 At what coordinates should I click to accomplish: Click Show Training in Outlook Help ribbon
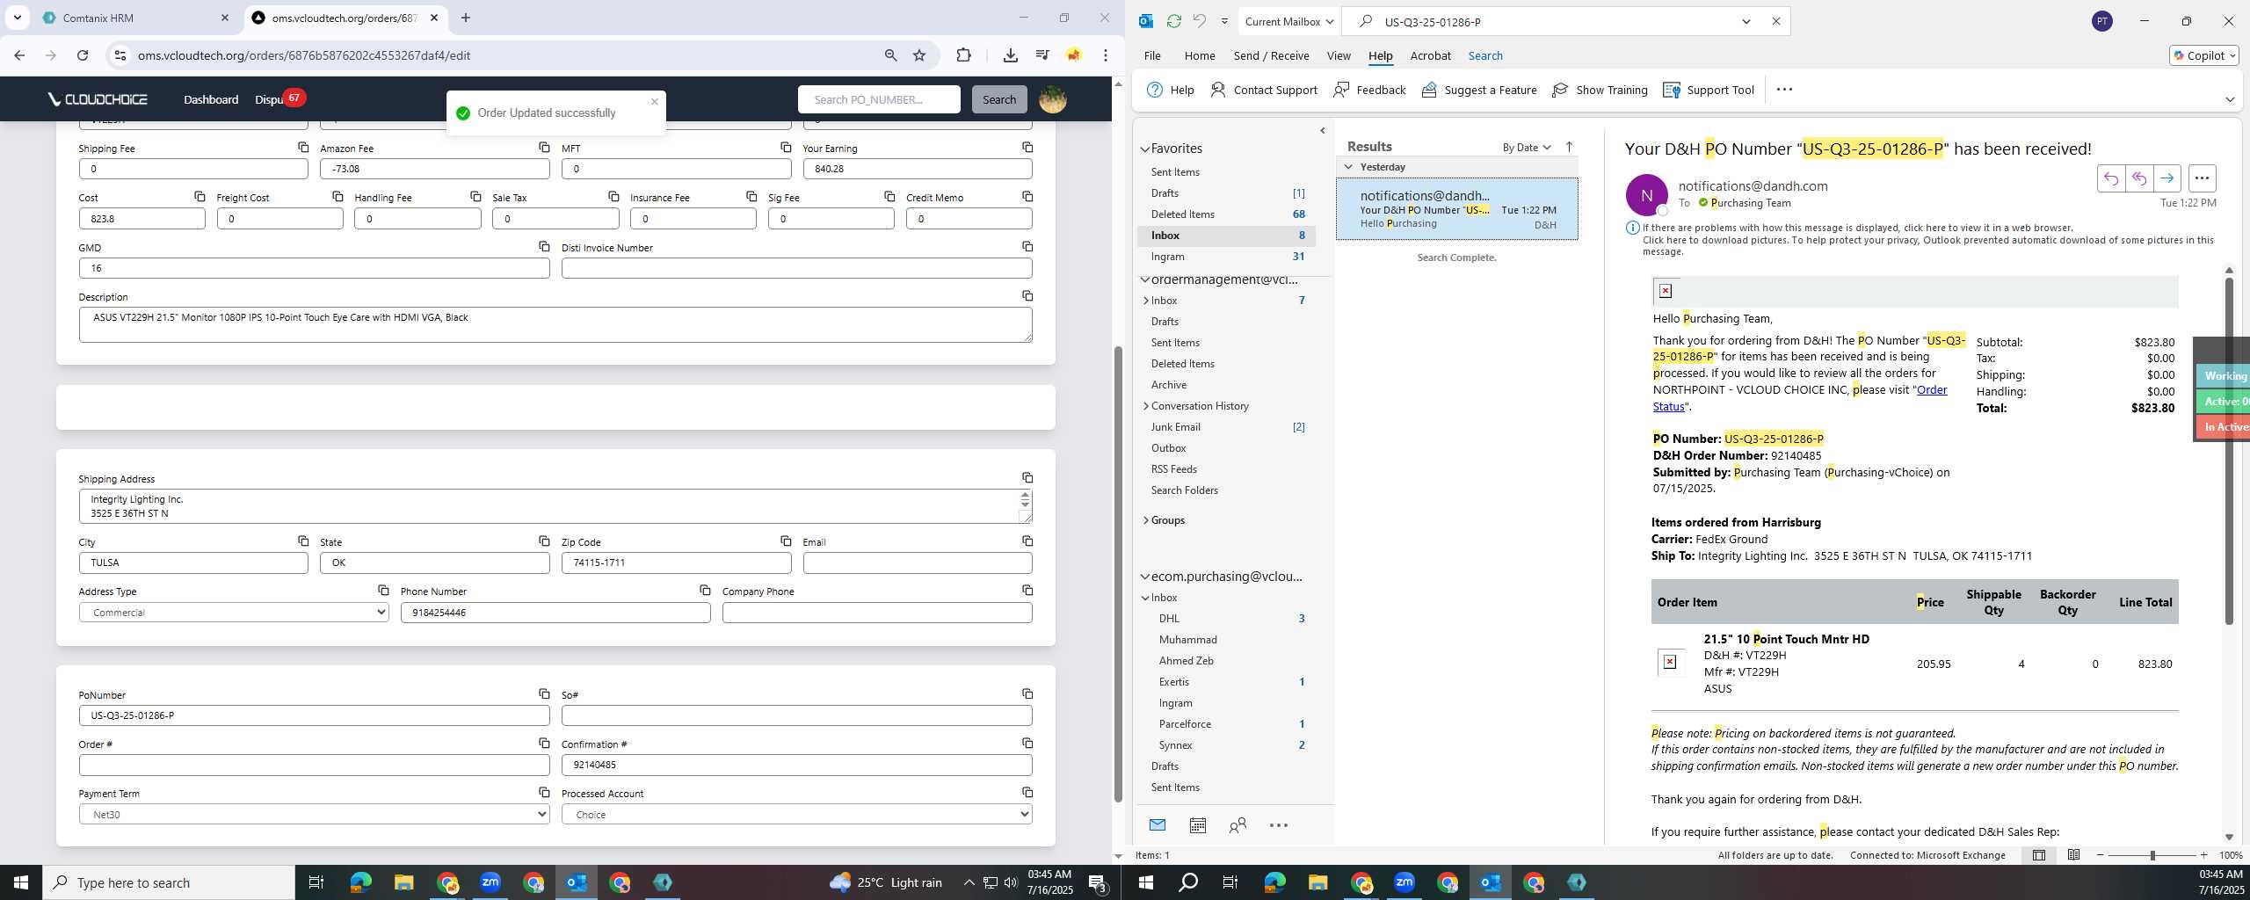click(x=1600, y=90)
